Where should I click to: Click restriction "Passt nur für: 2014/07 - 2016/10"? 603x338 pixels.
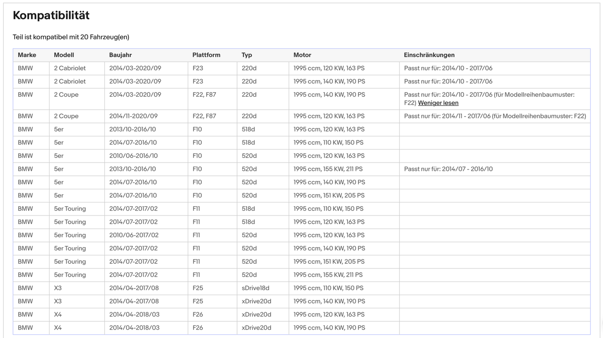[x=448, y=169]
